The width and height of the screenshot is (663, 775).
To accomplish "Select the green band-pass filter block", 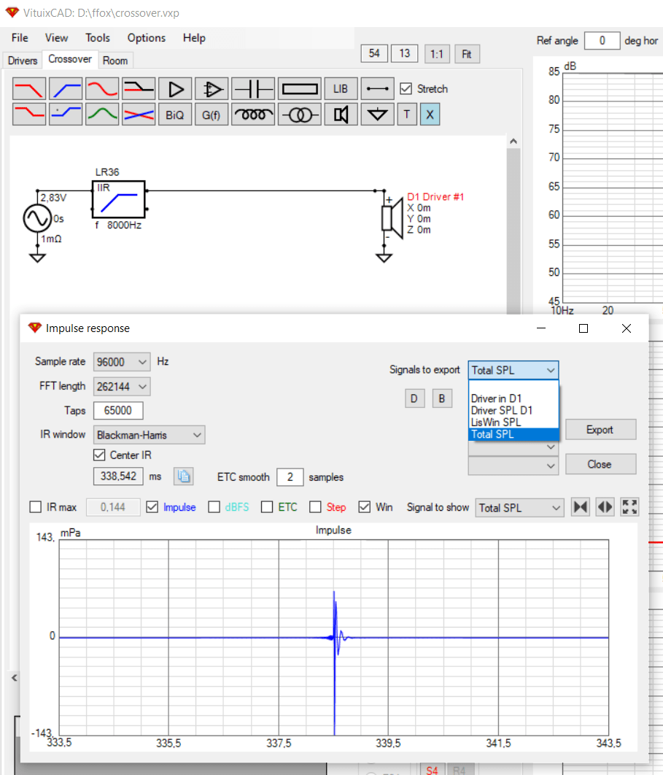I will point(102,115).
